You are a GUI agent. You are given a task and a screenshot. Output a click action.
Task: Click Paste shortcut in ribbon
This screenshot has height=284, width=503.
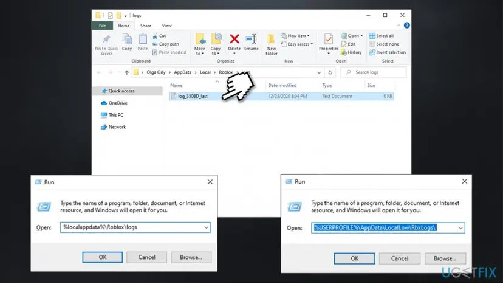(169, 52)
